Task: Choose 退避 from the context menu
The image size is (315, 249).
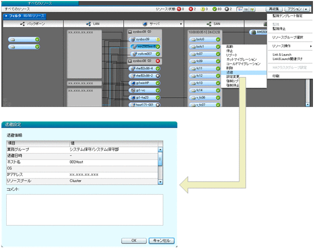Action: coord(230,73)
